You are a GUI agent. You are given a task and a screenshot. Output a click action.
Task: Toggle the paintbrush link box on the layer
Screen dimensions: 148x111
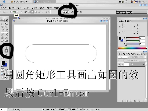122,64
